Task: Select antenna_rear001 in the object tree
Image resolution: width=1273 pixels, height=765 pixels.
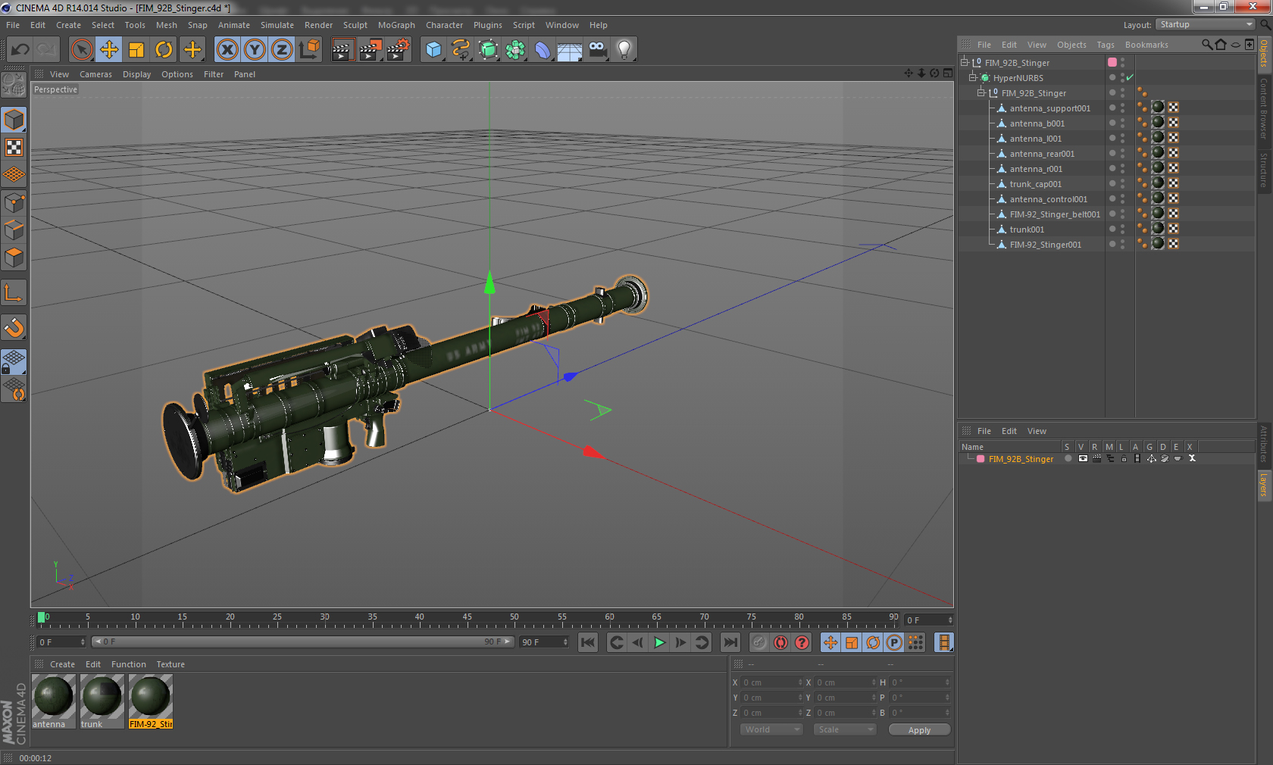Action: 1042,154
